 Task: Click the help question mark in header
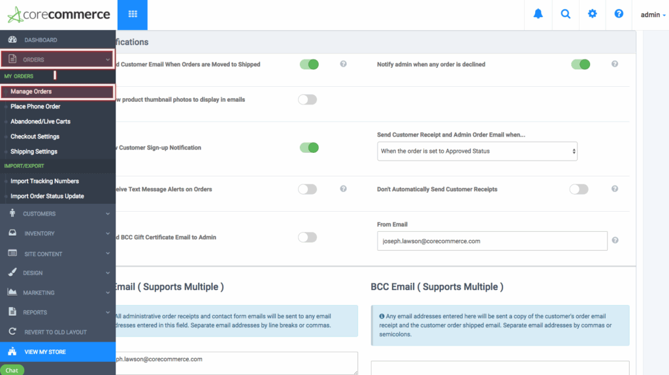coord(619,14)
